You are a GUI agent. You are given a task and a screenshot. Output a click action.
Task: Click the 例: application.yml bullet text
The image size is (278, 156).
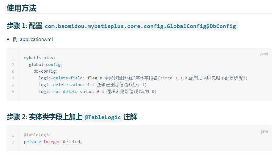[x=33, y=39]
